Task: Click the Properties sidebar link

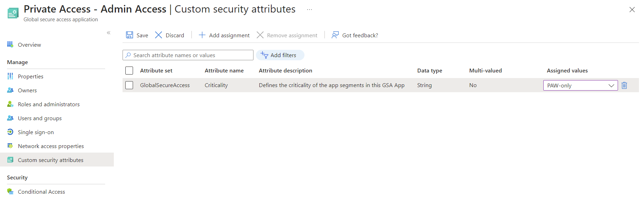Action: tap(30, 76)
